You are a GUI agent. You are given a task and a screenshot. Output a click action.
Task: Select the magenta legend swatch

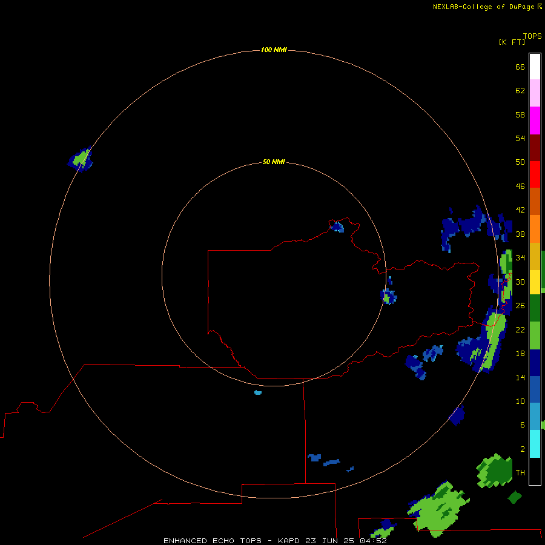(x=535, y=121)
